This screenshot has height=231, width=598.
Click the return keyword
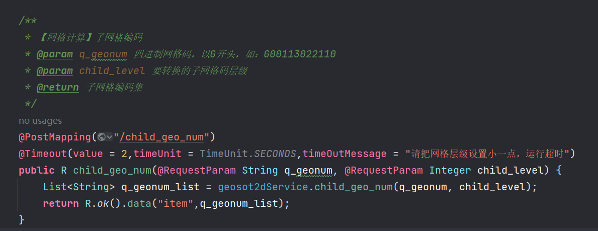(61, 203)
